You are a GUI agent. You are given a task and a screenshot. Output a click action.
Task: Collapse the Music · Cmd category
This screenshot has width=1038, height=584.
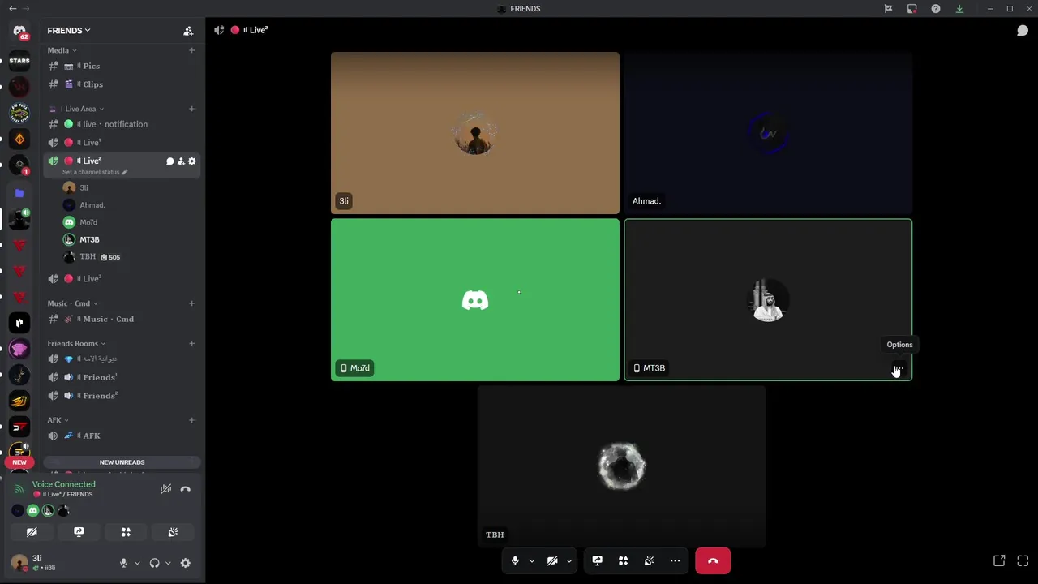pos(72,303)
